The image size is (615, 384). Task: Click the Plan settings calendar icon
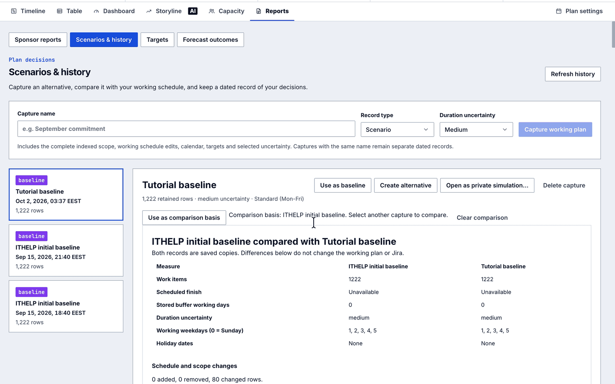pyautogui.click(x=559, y=11)
